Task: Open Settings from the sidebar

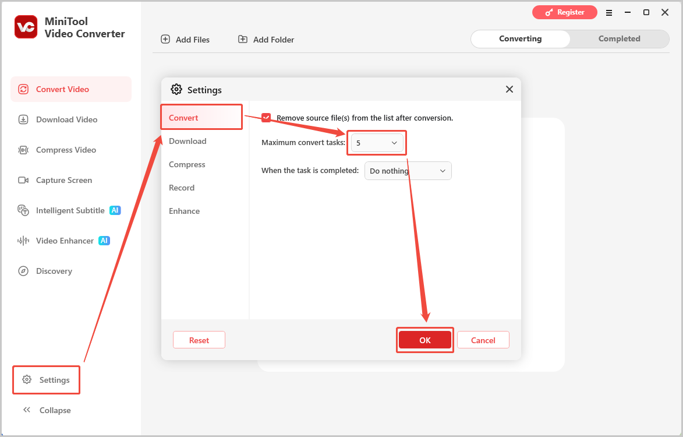Action: 46,380
